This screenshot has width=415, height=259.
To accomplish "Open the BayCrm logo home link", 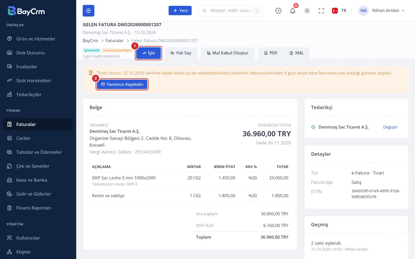I will [26, 11].
